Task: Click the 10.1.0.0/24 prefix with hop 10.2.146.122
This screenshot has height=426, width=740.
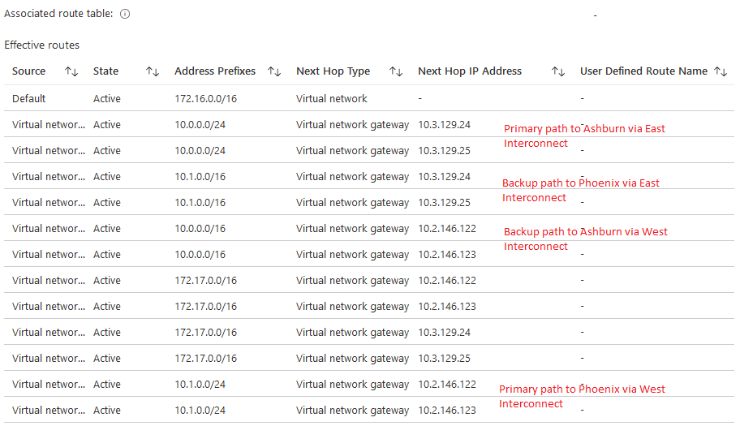Action: 200,385
